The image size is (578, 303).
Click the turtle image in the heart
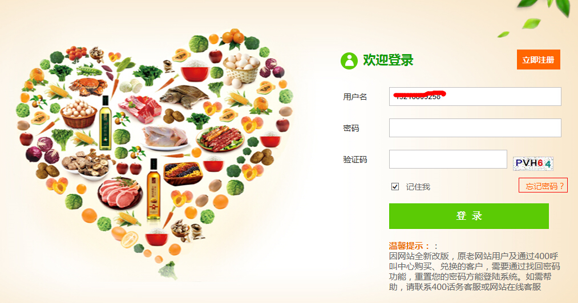click(x=185, y=96)
